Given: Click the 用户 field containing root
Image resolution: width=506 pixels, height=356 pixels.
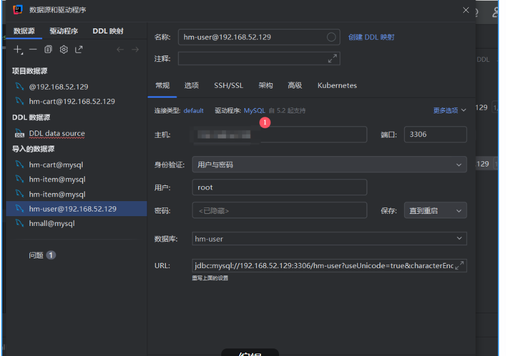Looking at the screenshot, I should point(280,187).
